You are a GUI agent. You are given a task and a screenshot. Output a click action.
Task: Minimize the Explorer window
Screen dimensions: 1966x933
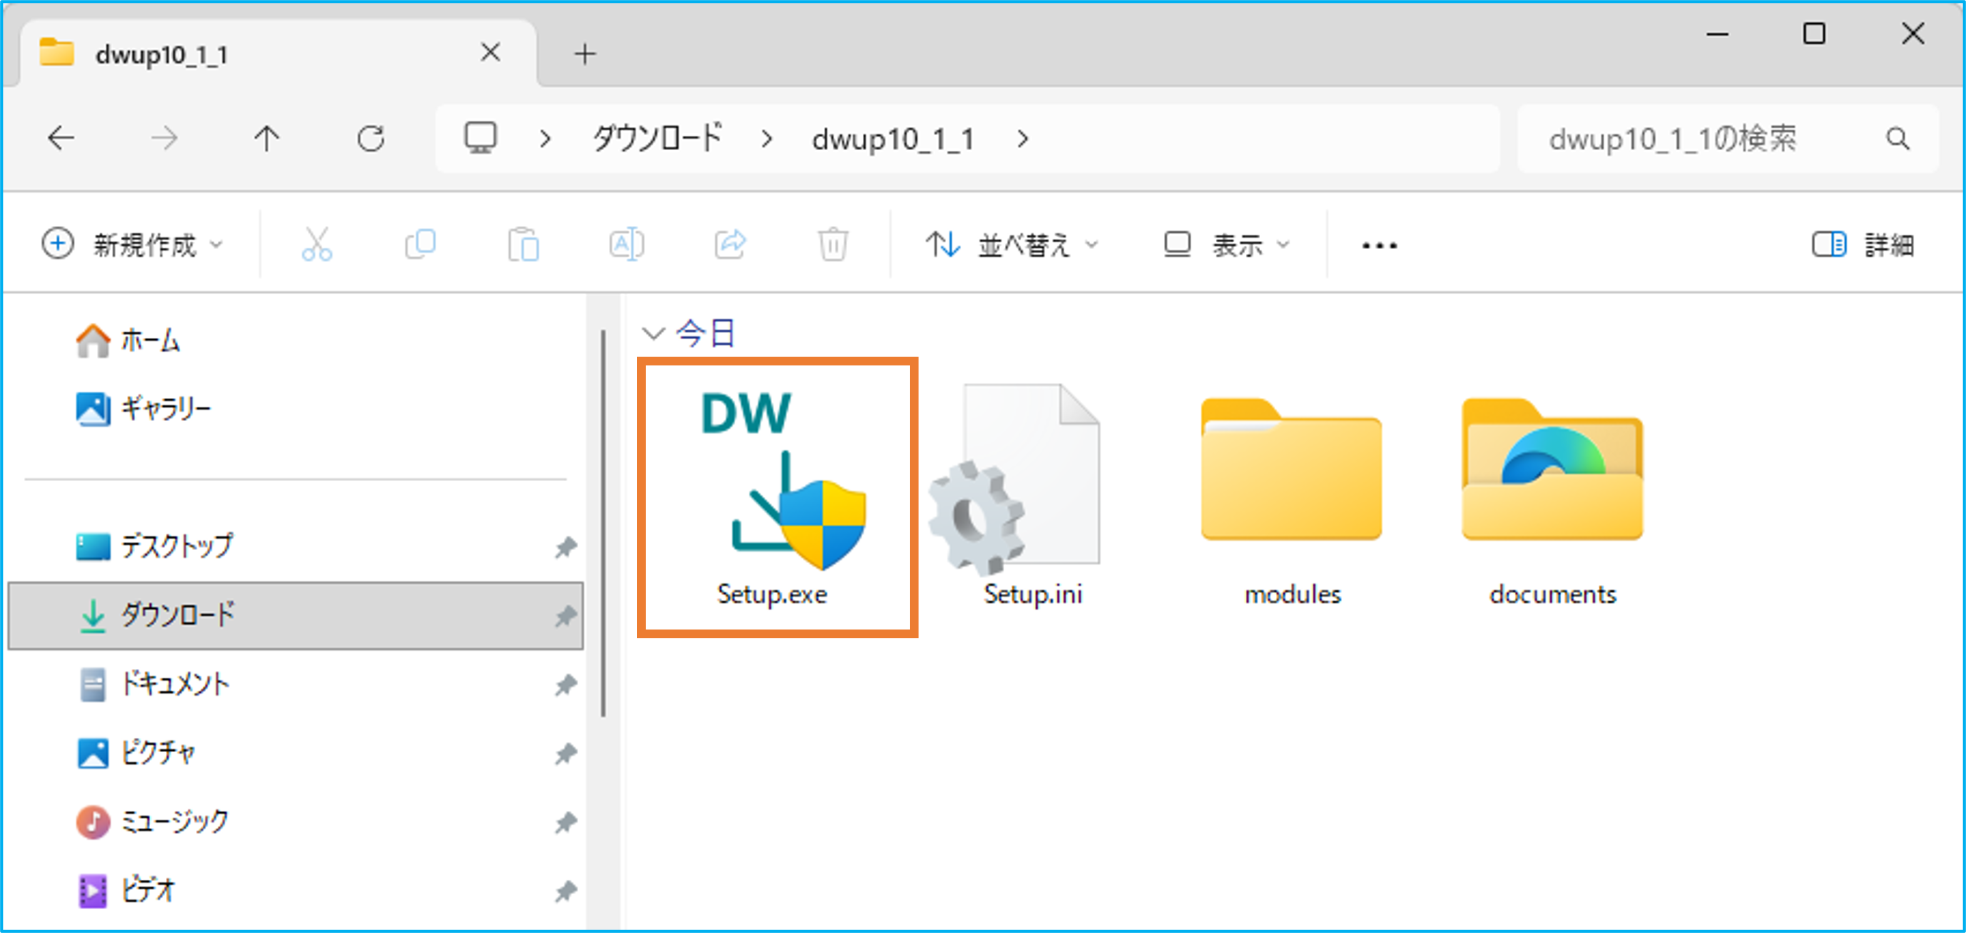(x=1717, y=34)
